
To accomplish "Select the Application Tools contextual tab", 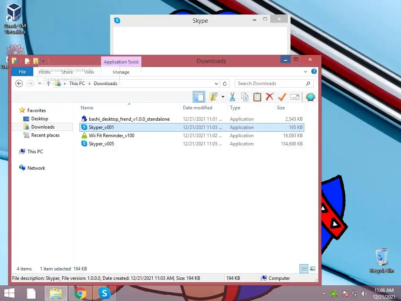I will (121, 62).
